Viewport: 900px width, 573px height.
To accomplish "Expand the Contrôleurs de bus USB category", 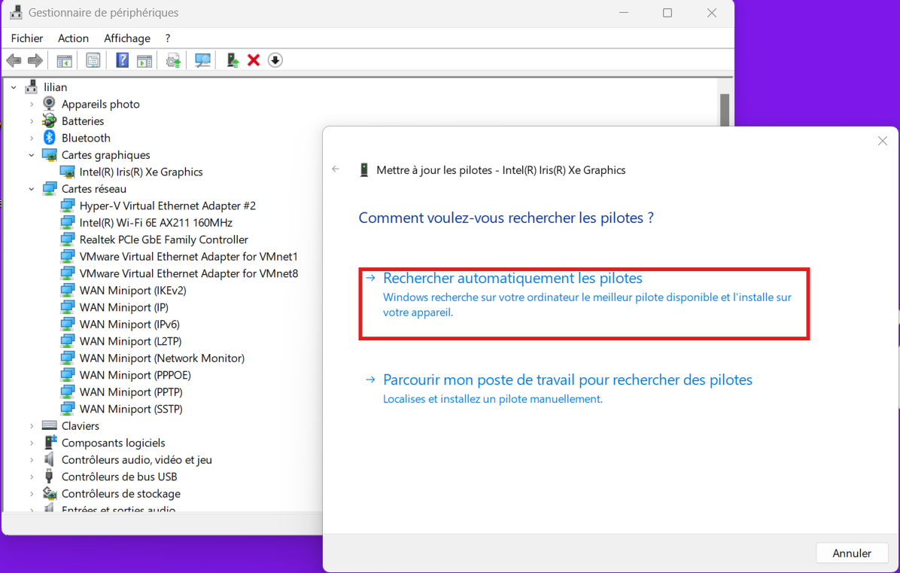I will coord(32,477).
